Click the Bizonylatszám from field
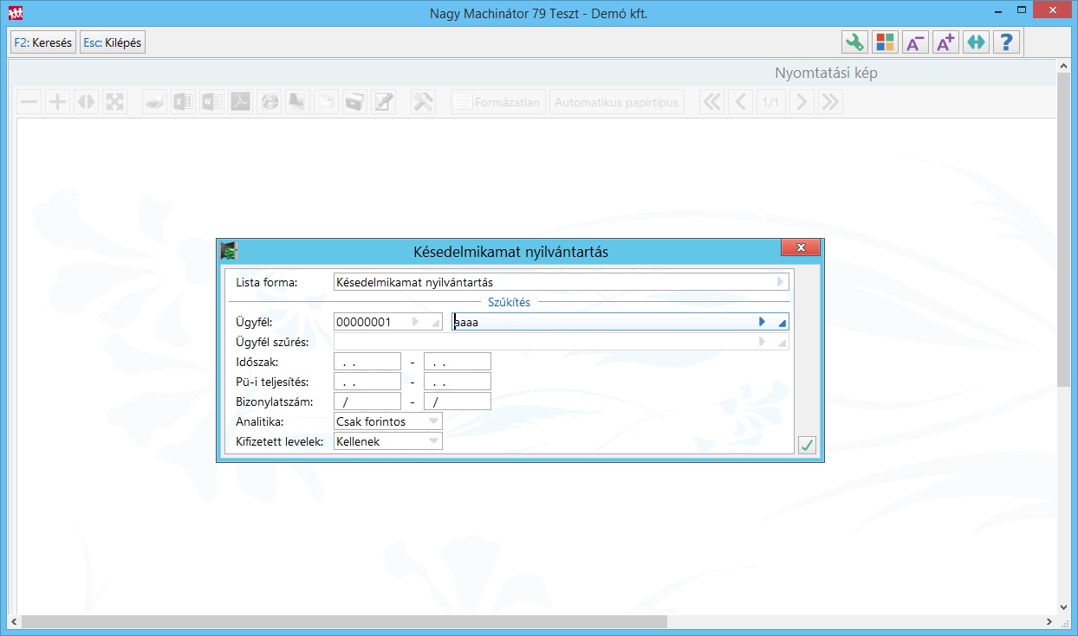1078x636 pixels. coord(367,402)
